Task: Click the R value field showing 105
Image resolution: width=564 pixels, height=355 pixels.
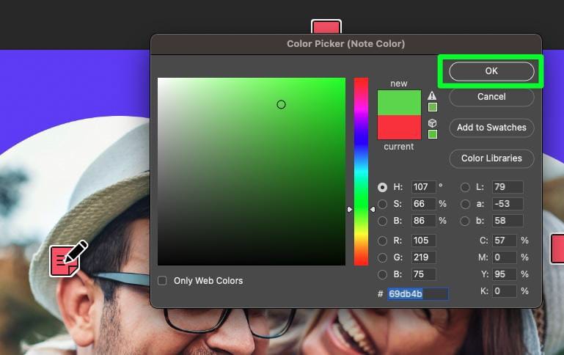Action: (423, 241)
